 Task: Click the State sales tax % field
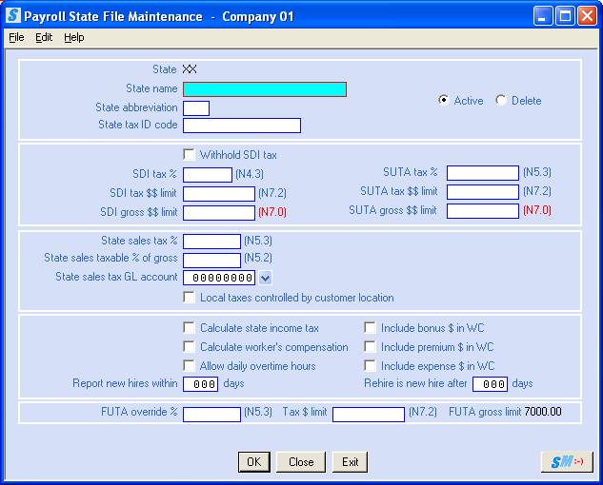click(211, 242)
